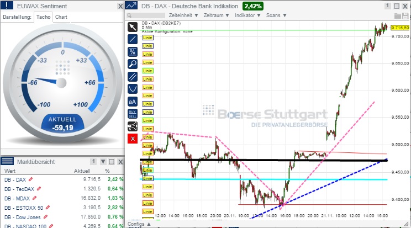Open the DB - Dow Jones row link
This screenshot has width=411, height=228.
22,218
